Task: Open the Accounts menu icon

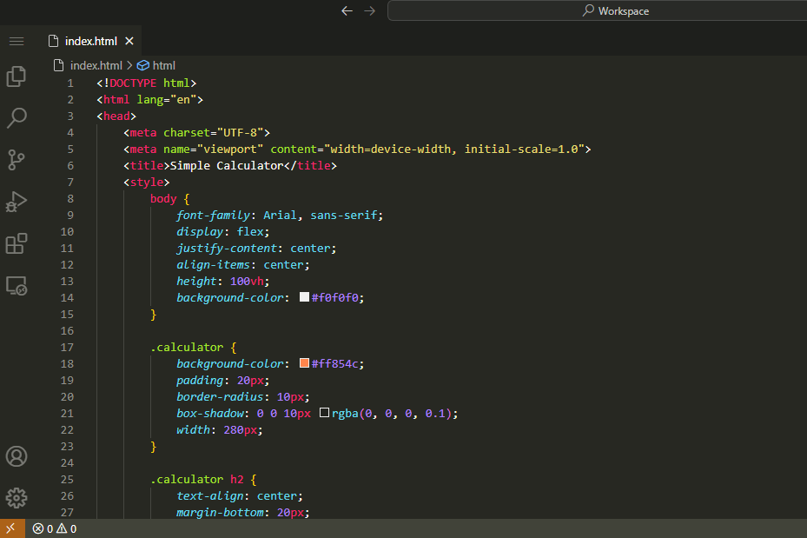Action: click(x=17, y=456)
